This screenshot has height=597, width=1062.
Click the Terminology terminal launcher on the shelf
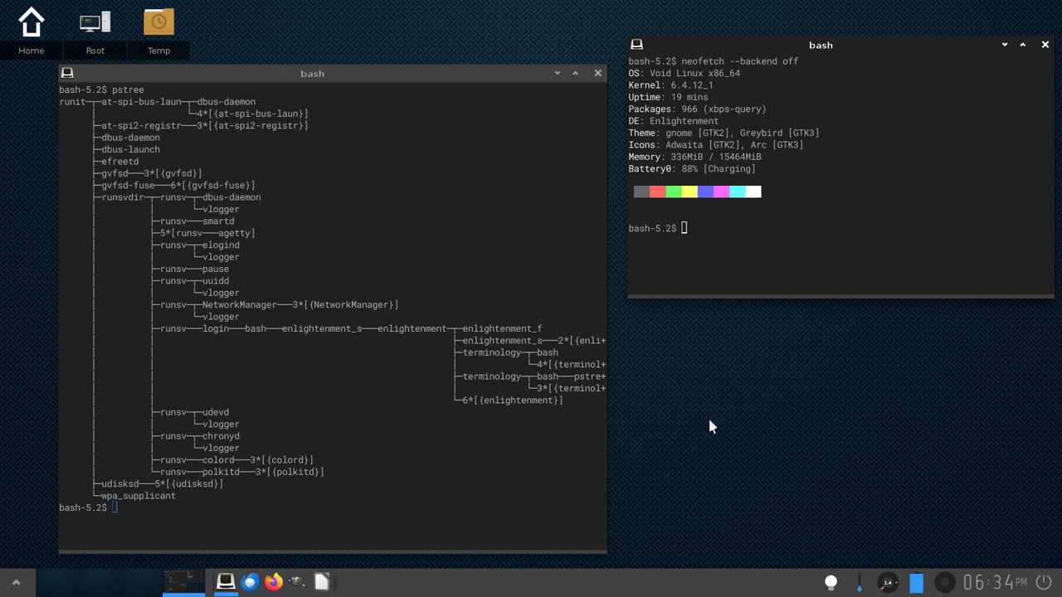tap(226, 581)
